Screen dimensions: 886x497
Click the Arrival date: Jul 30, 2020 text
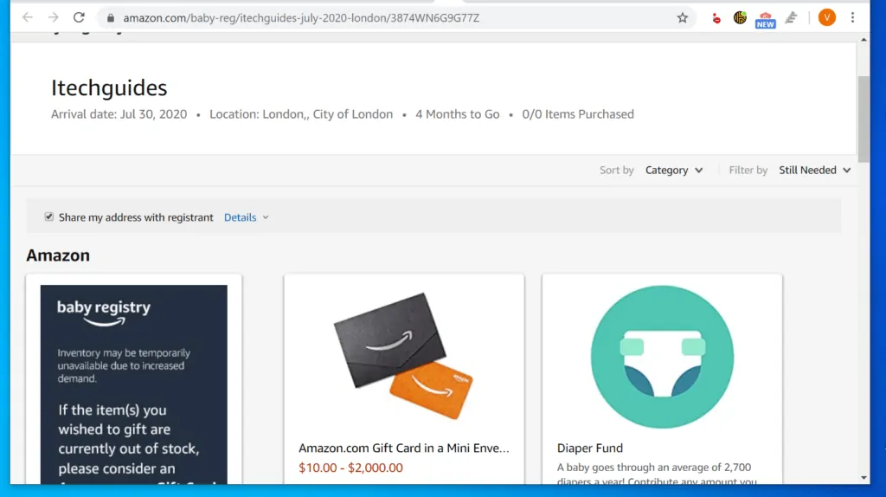click(x=119, y=114)
